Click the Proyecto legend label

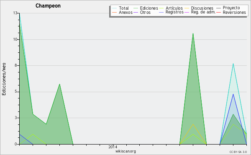[x=231, y=8]
